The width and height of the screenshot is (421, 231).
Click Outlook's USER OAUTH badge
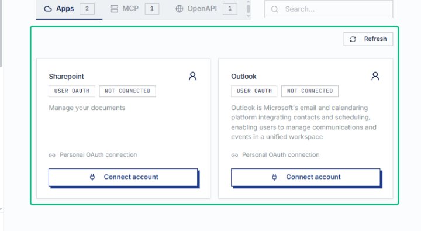(254, 91)
